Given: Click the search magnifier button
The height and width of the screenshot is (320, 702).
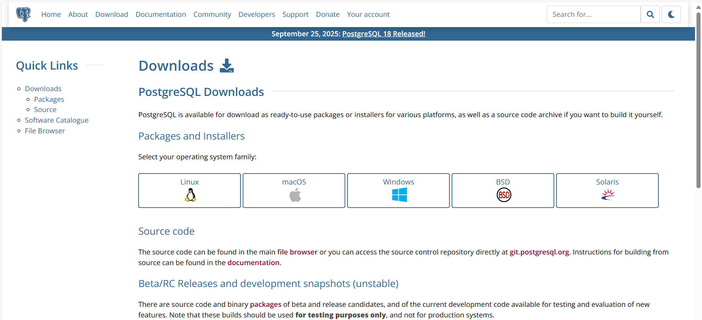Looking at the screenshot, I should [x=650, y=14].
